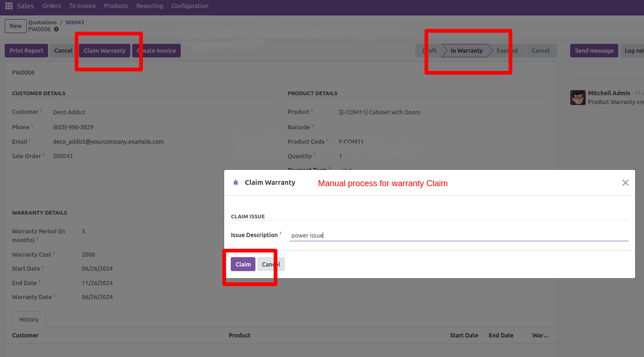Close the Claim Warranty dialog with X
Screen dimensions: 644x357
tap(625, 183)
